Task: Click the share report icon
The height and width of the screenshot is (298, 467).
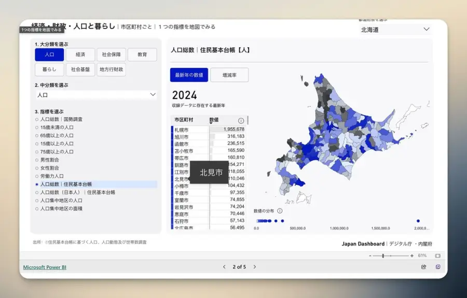Action: coord(423,267)
